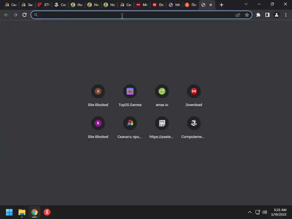Click the 'Top20.Games' shortcut label

pyautogui.click(x=130, y=105)
